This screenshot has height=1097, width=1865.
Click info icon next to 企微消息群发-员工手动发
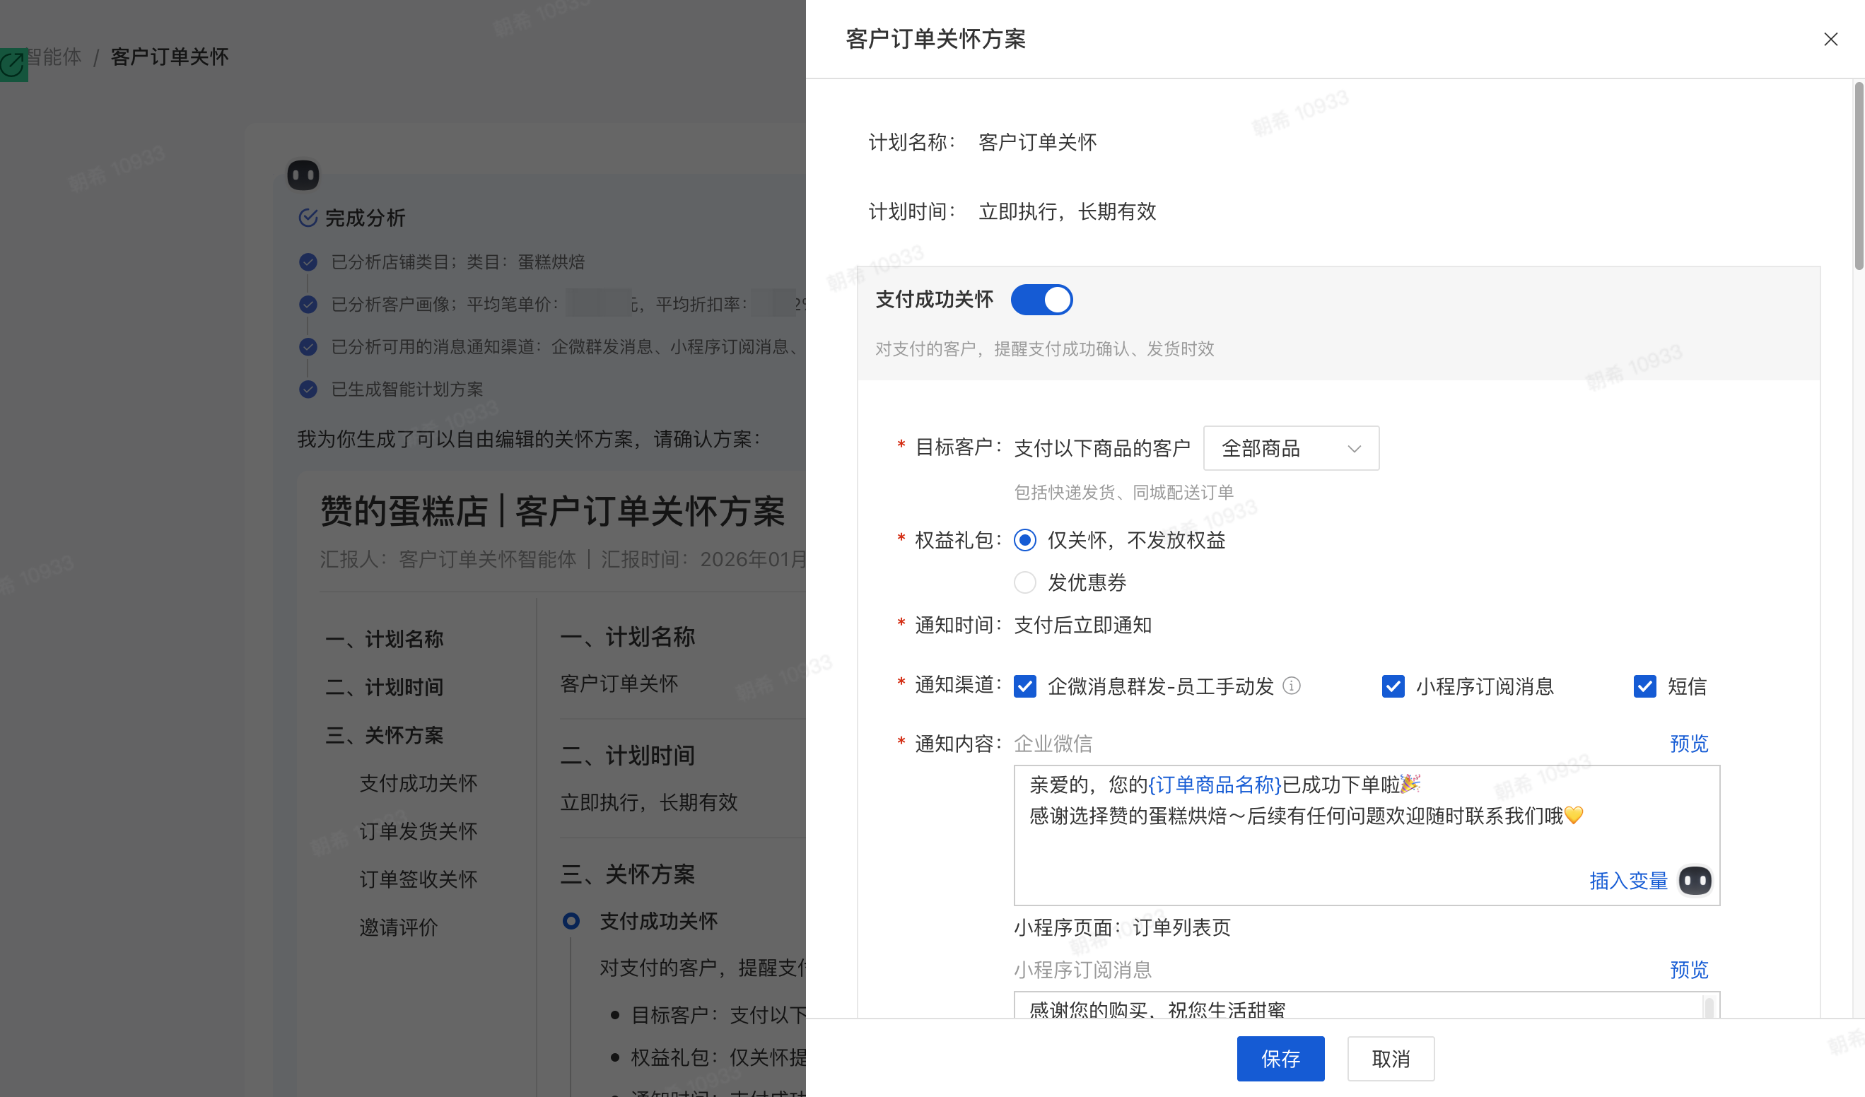point(1292,686)
